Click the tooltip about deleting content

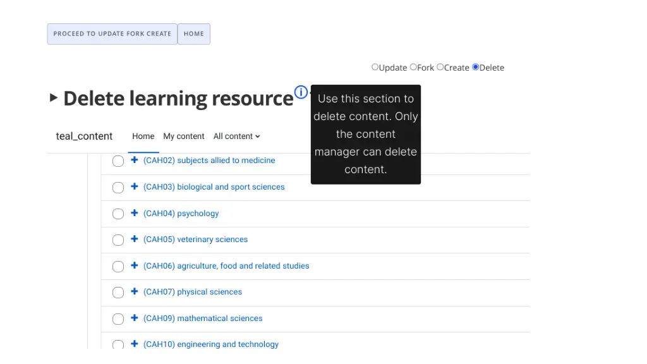[366, 135]
